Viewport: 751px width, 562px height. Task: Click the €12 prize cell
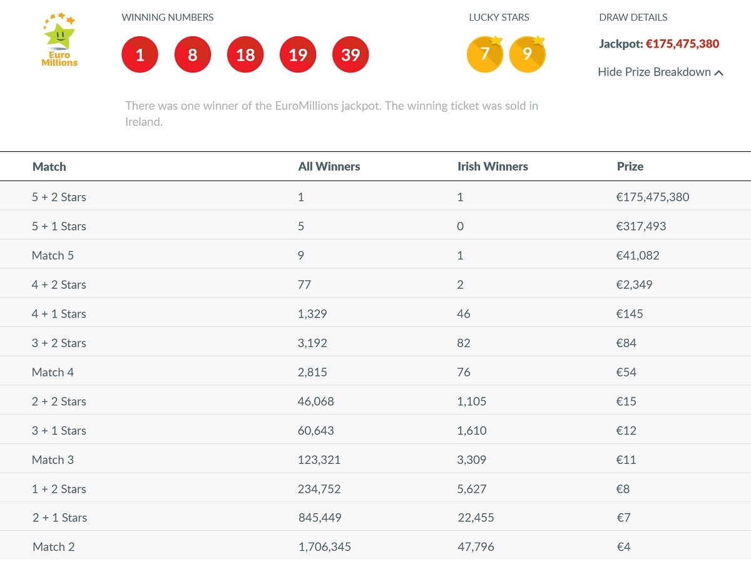tap(626, 430)
